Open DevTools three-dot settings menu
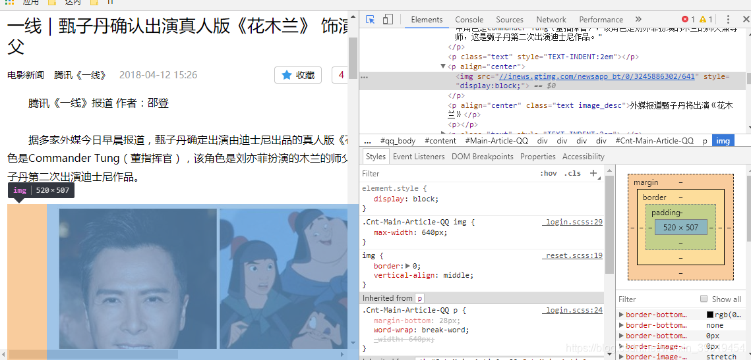Screen dimensions: 751x360 (728, 20)
